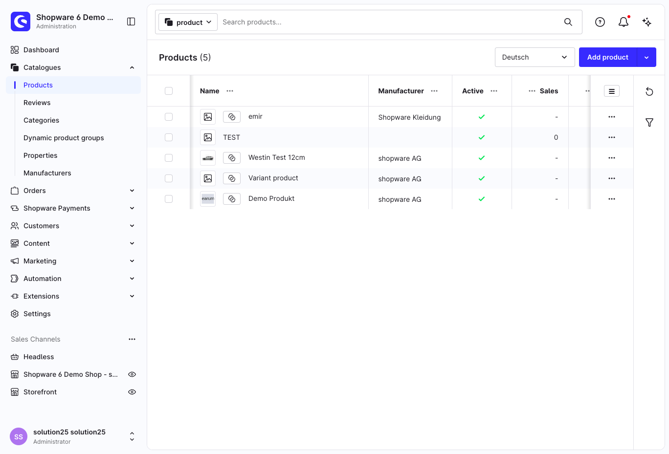
Task: Expand the Shopware Payments chevron
Action: click(x=132, y=208)
